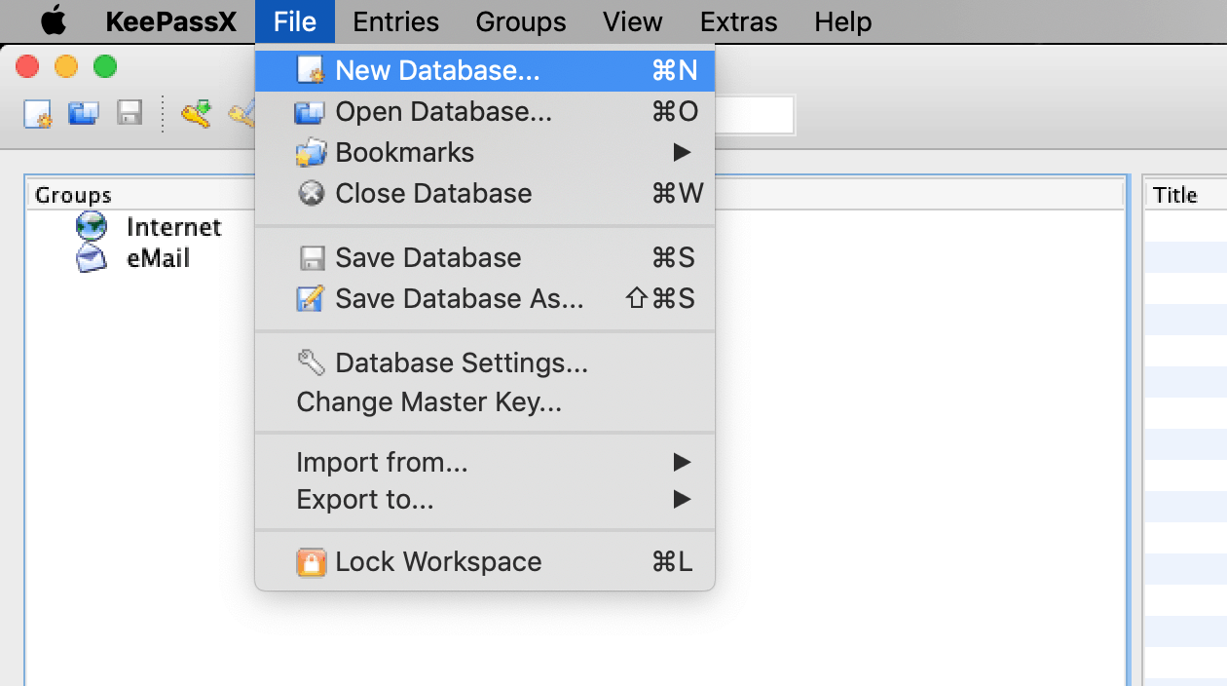This screenshot has height=686, width=1227.
Task: Click the Lock Workspace padlock icon
Action: (x=311, y=562)
